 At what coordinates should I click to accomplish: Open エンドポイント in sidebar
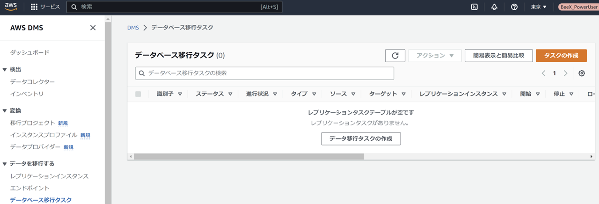tap(29, 188)
